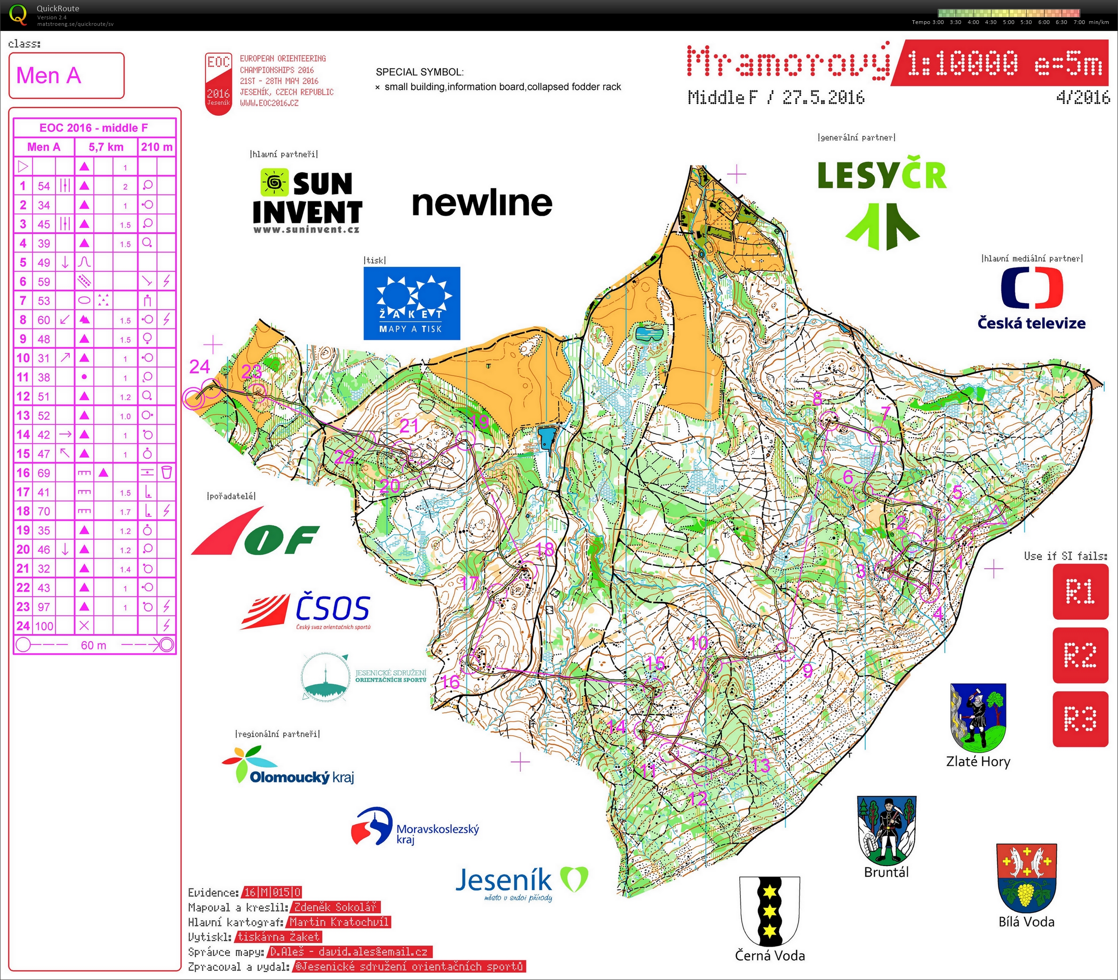Click the red R1 reserve box
The height and width of the screenshot is (980, 1118).
1080,592
